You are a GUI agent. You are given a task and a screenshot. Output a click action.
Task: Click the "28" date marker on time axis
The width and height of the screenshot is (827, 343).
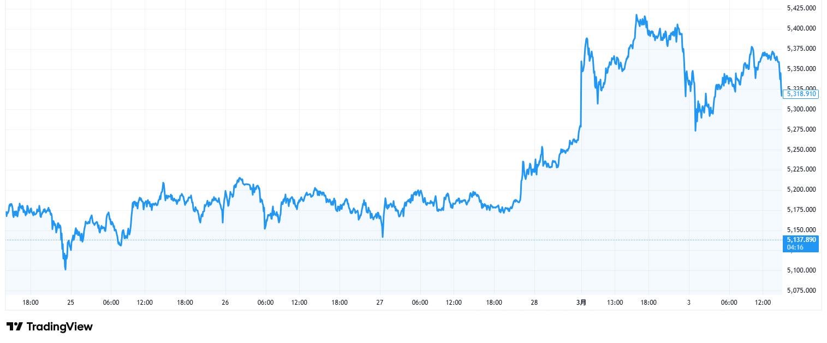534,303
